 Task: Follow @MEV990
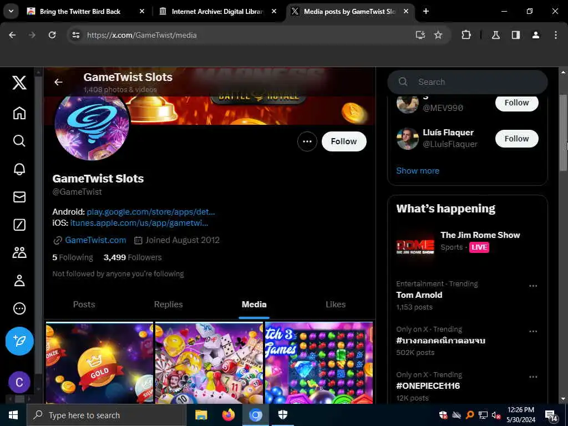[516, 103]
